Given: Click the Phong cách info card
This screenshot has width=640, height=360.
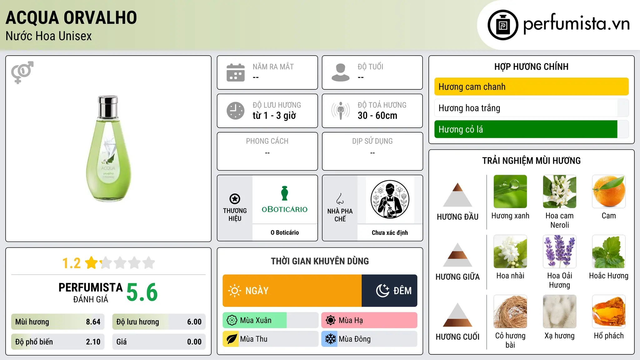Looking at the screenshot, I should pyautogui.click(x=267, y=151).
